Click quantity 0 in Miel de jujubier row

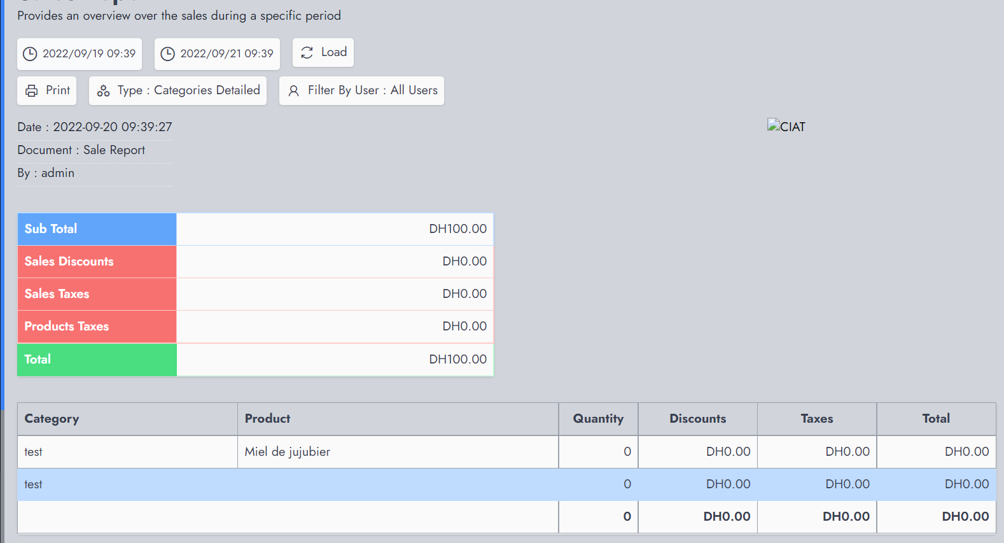(x=627, y=452)
